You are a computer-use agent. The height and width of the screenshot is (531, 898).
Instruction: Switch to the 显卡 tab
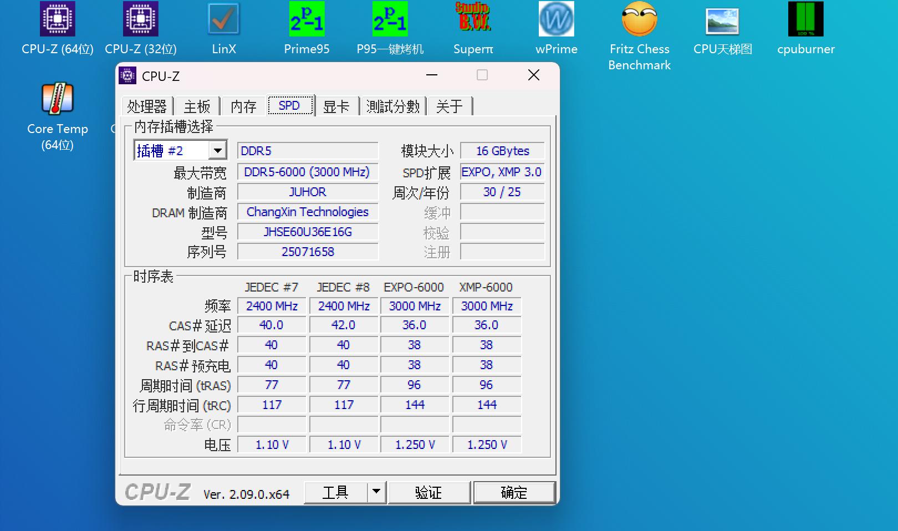click(x=336, y=106)
